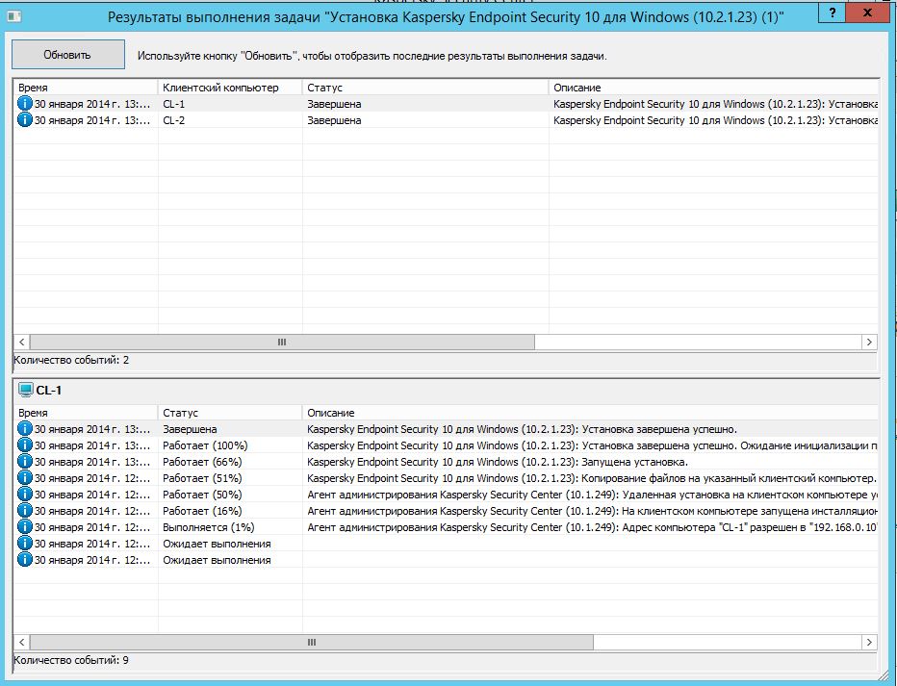Click info icon of Выполняется (1%) row
This screenshot has height=686, width=897.
(x=25, y=527)
